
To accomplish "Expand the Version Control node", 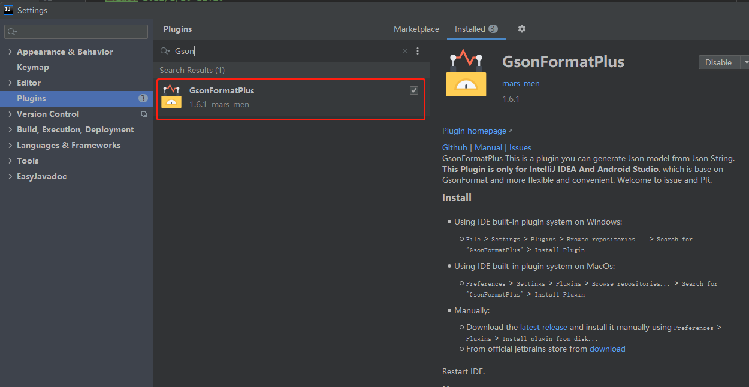I will point(10,114).
